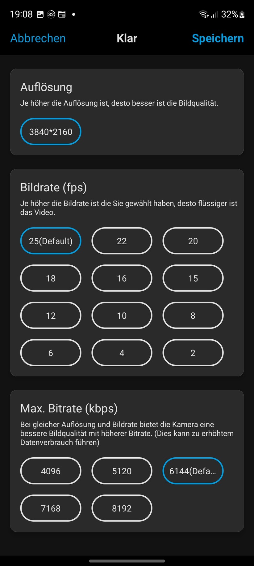This screenshot has width=254, height=566.
Task: Select the 3840*2160 resolution option
Action: click(x=51, y=132)
